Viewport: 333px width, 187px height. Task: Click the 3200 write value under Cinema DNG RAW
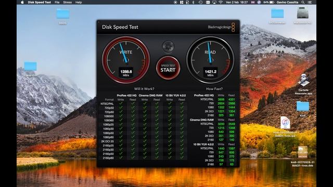221,124
